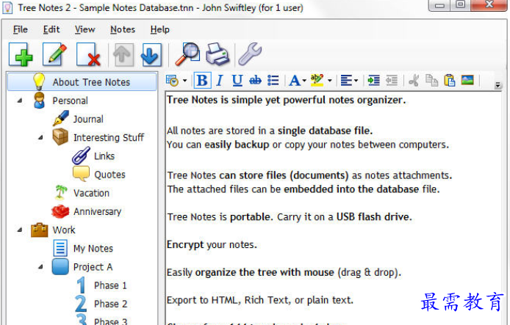
Task: Click the font color A icon
Action: point(295,80)
